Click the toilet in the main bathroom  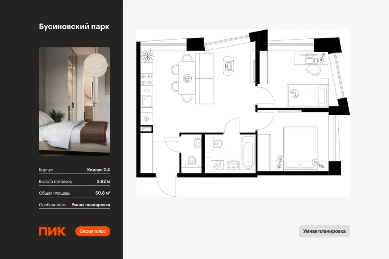pyautogui.click(x=216, y=144)
